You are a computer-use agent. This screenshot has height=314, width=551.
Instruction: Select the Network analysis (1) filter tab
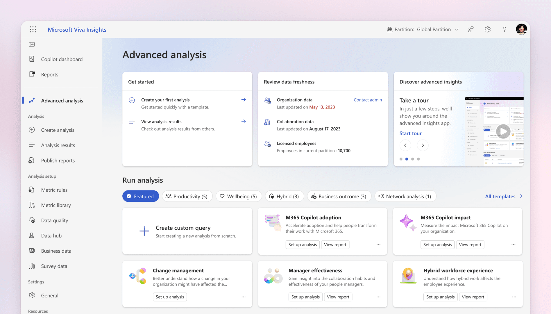point(405,196)
